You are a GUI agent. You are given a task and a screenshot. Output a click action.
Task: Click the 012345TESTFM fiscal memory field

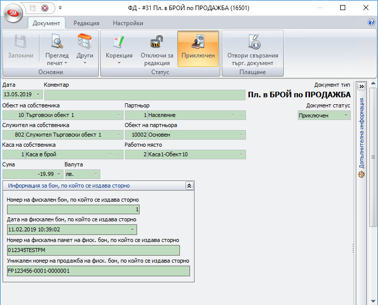click(x=94, y=250)
